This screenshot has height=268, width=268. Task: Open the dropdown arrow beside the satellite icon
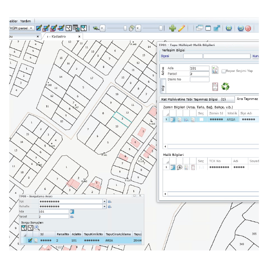point(102,28)
